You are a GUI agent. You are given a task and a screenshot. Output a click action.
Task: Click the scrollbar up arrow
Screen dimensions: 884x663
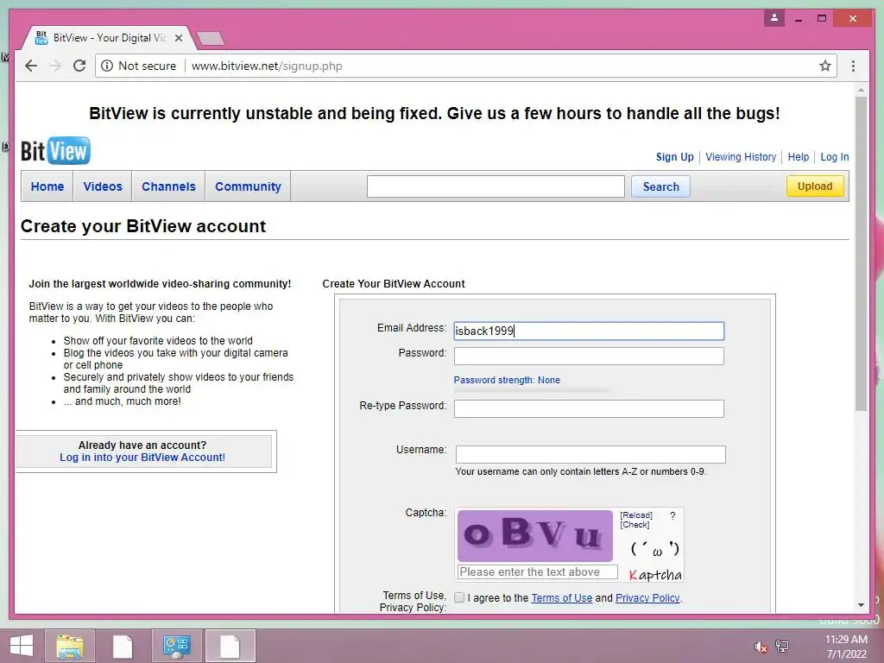pyautogui.click(x=861, y=90)
